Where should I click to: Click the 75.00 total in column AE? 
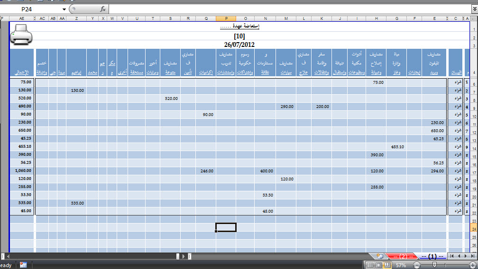(x=22, y=82)
